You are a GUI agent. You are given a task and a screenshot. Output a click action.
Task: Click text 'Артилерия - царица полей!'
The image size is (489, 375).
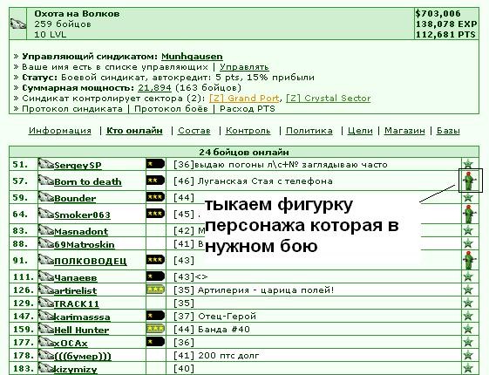[x=266, y=290]
